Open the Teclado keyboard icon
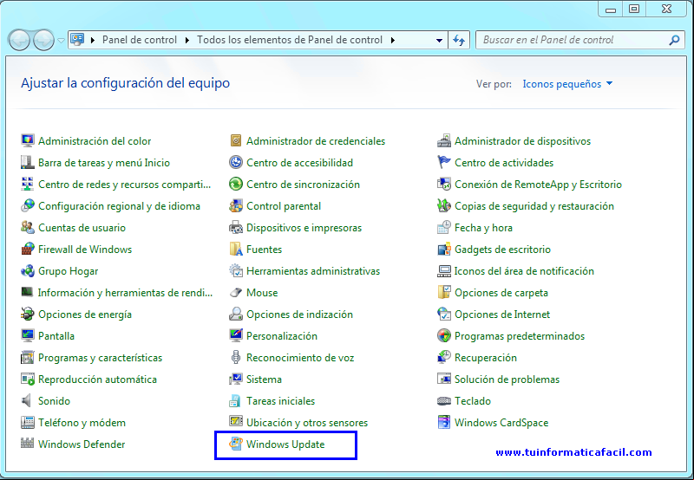 click(x=444, y=401)
